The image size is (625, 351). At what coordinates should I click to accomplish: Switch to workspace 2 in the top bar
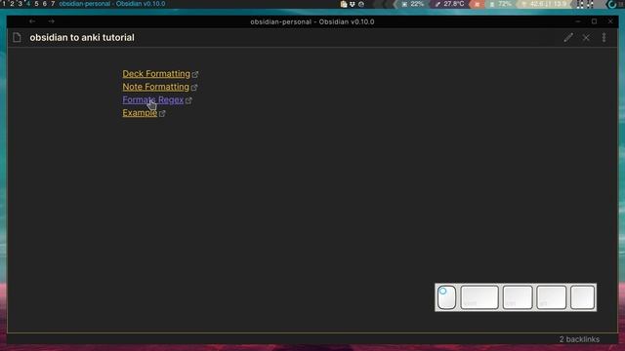[x=12, y=4]
